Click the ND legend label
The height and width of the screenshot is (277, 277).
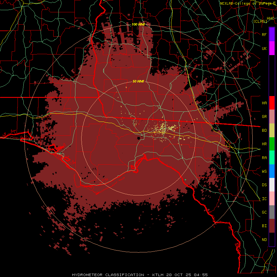point(264,240)
